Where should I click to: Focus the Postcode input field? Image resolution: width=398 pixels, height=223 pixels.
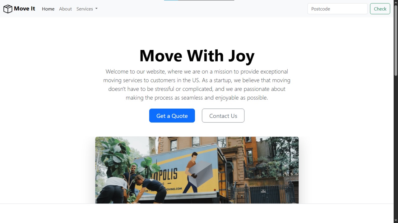(x=337, y=9)
